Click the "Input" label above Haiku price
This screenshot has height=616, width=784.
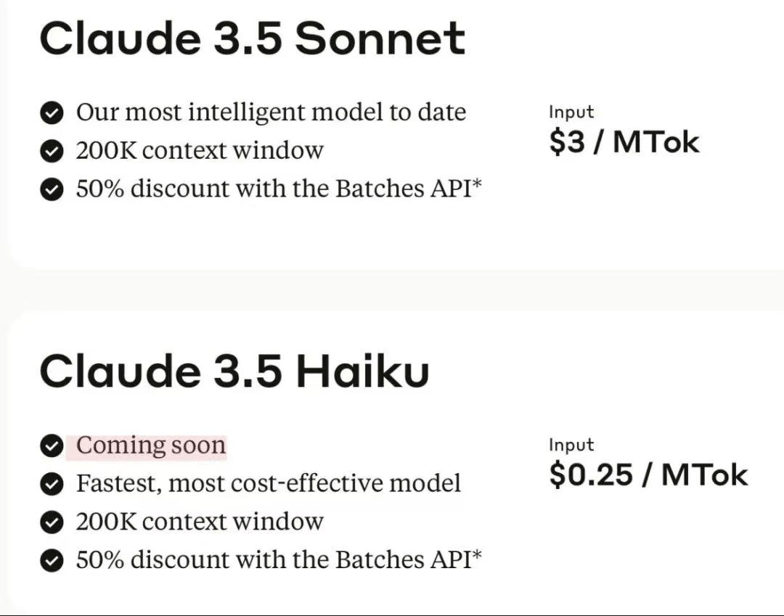571,445
